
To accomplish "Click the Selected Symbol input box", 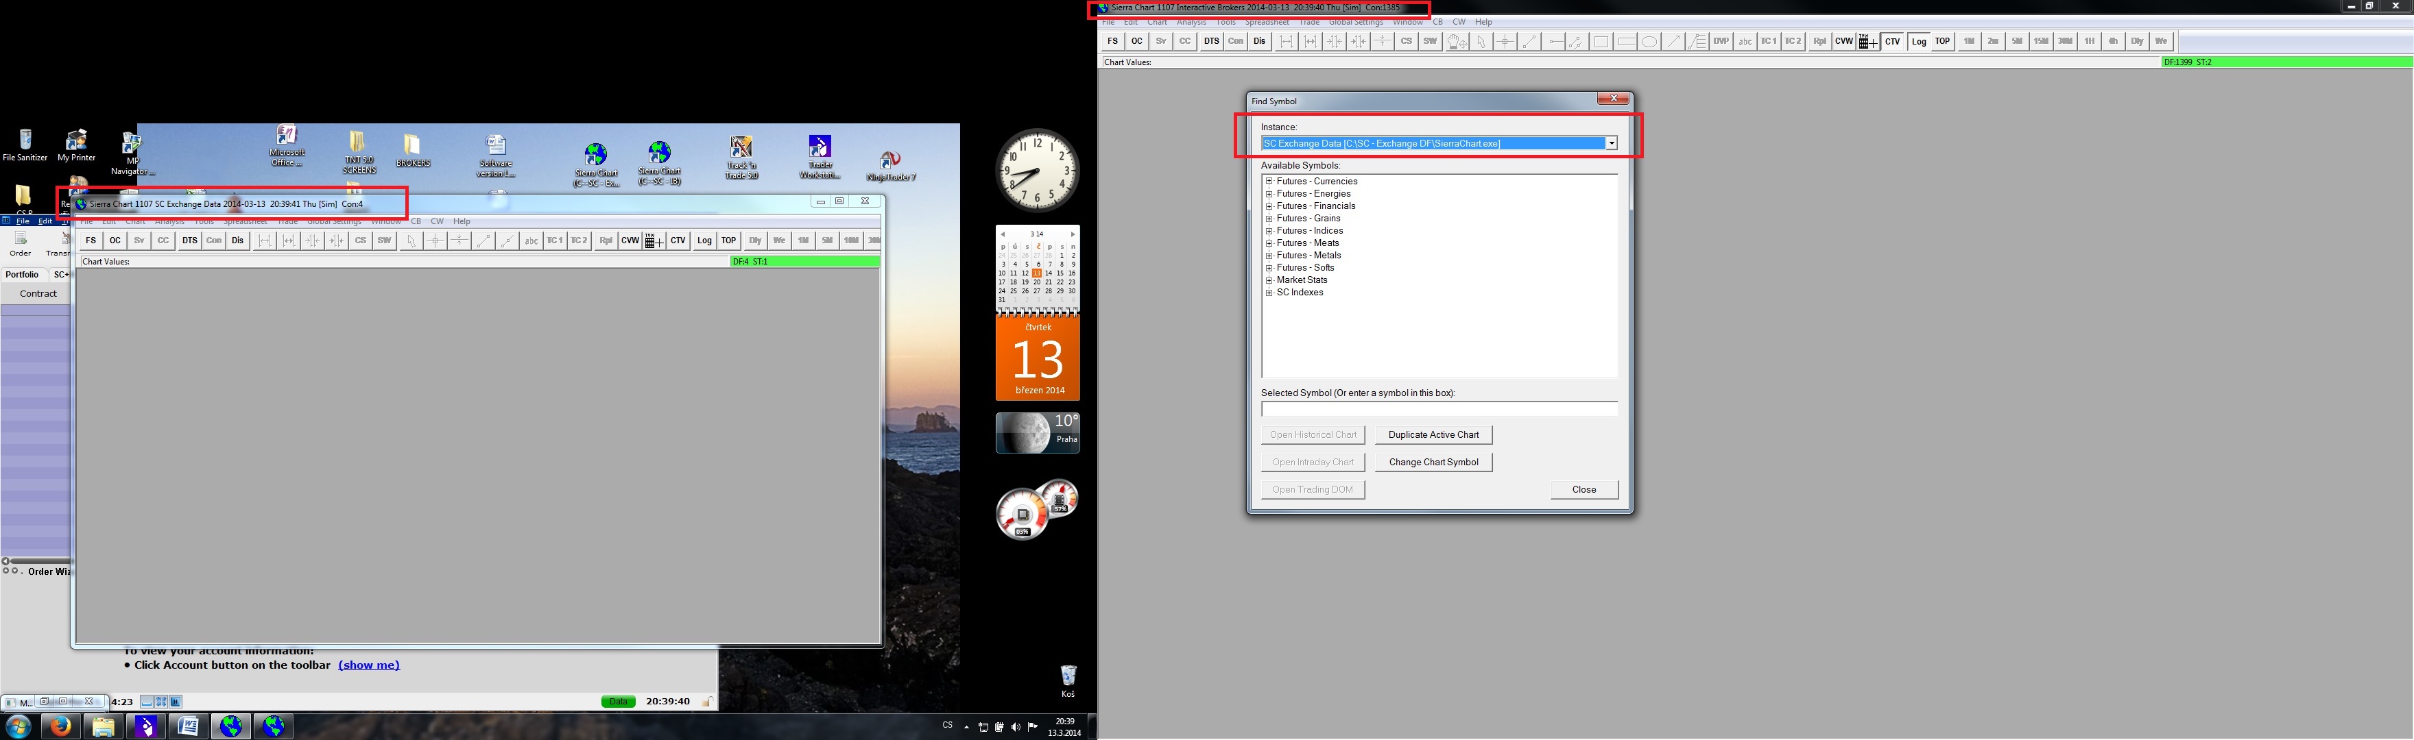I will point(1439,409).
